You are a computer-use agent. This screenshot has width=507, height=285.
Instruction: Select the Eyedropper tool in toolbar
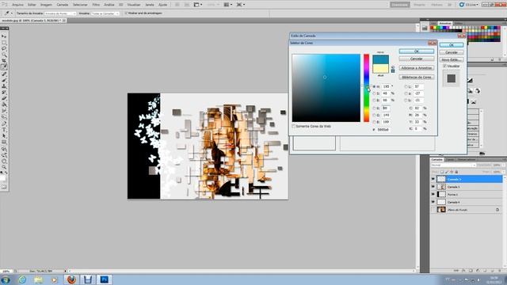[x=4, y=66]
